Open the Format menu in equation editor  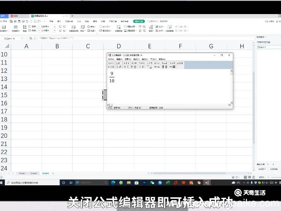136,59
